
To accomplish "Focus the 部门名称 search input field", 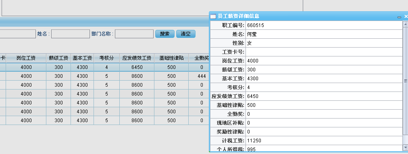I will point(134,34).
